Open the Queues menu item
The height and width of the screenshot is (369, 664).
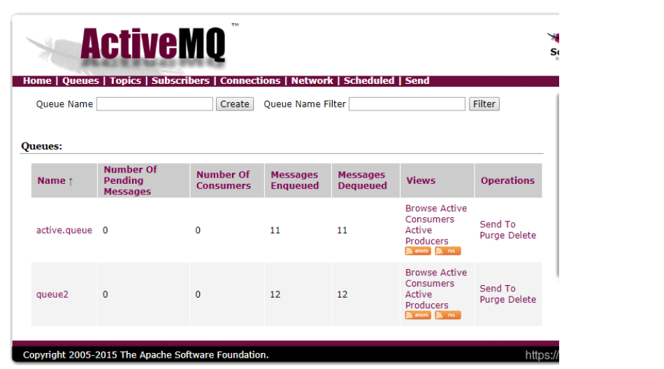click(80, 81)
